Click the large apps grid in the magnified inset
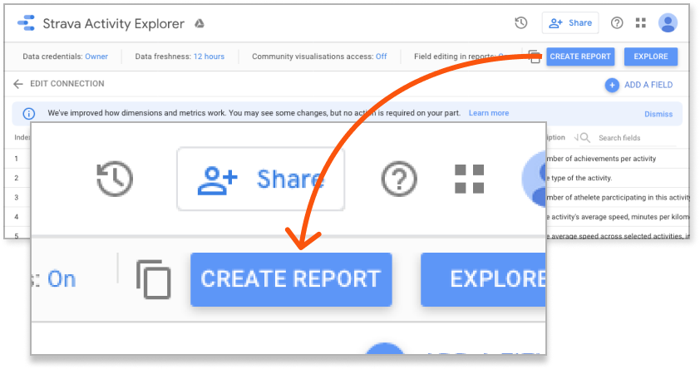The height and width of the screenshot is (369, 700). (x=469, y=179)
